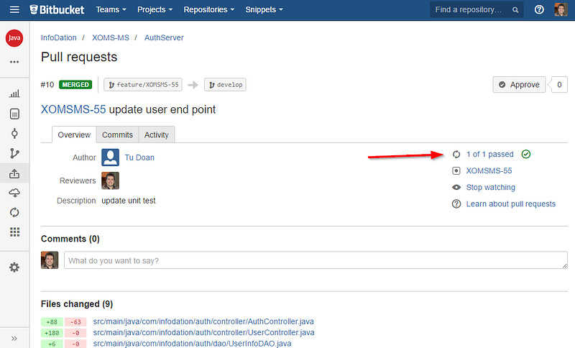Click the feature/XOMSMS-55 source branch
The image size is (575, 348).
143,85
